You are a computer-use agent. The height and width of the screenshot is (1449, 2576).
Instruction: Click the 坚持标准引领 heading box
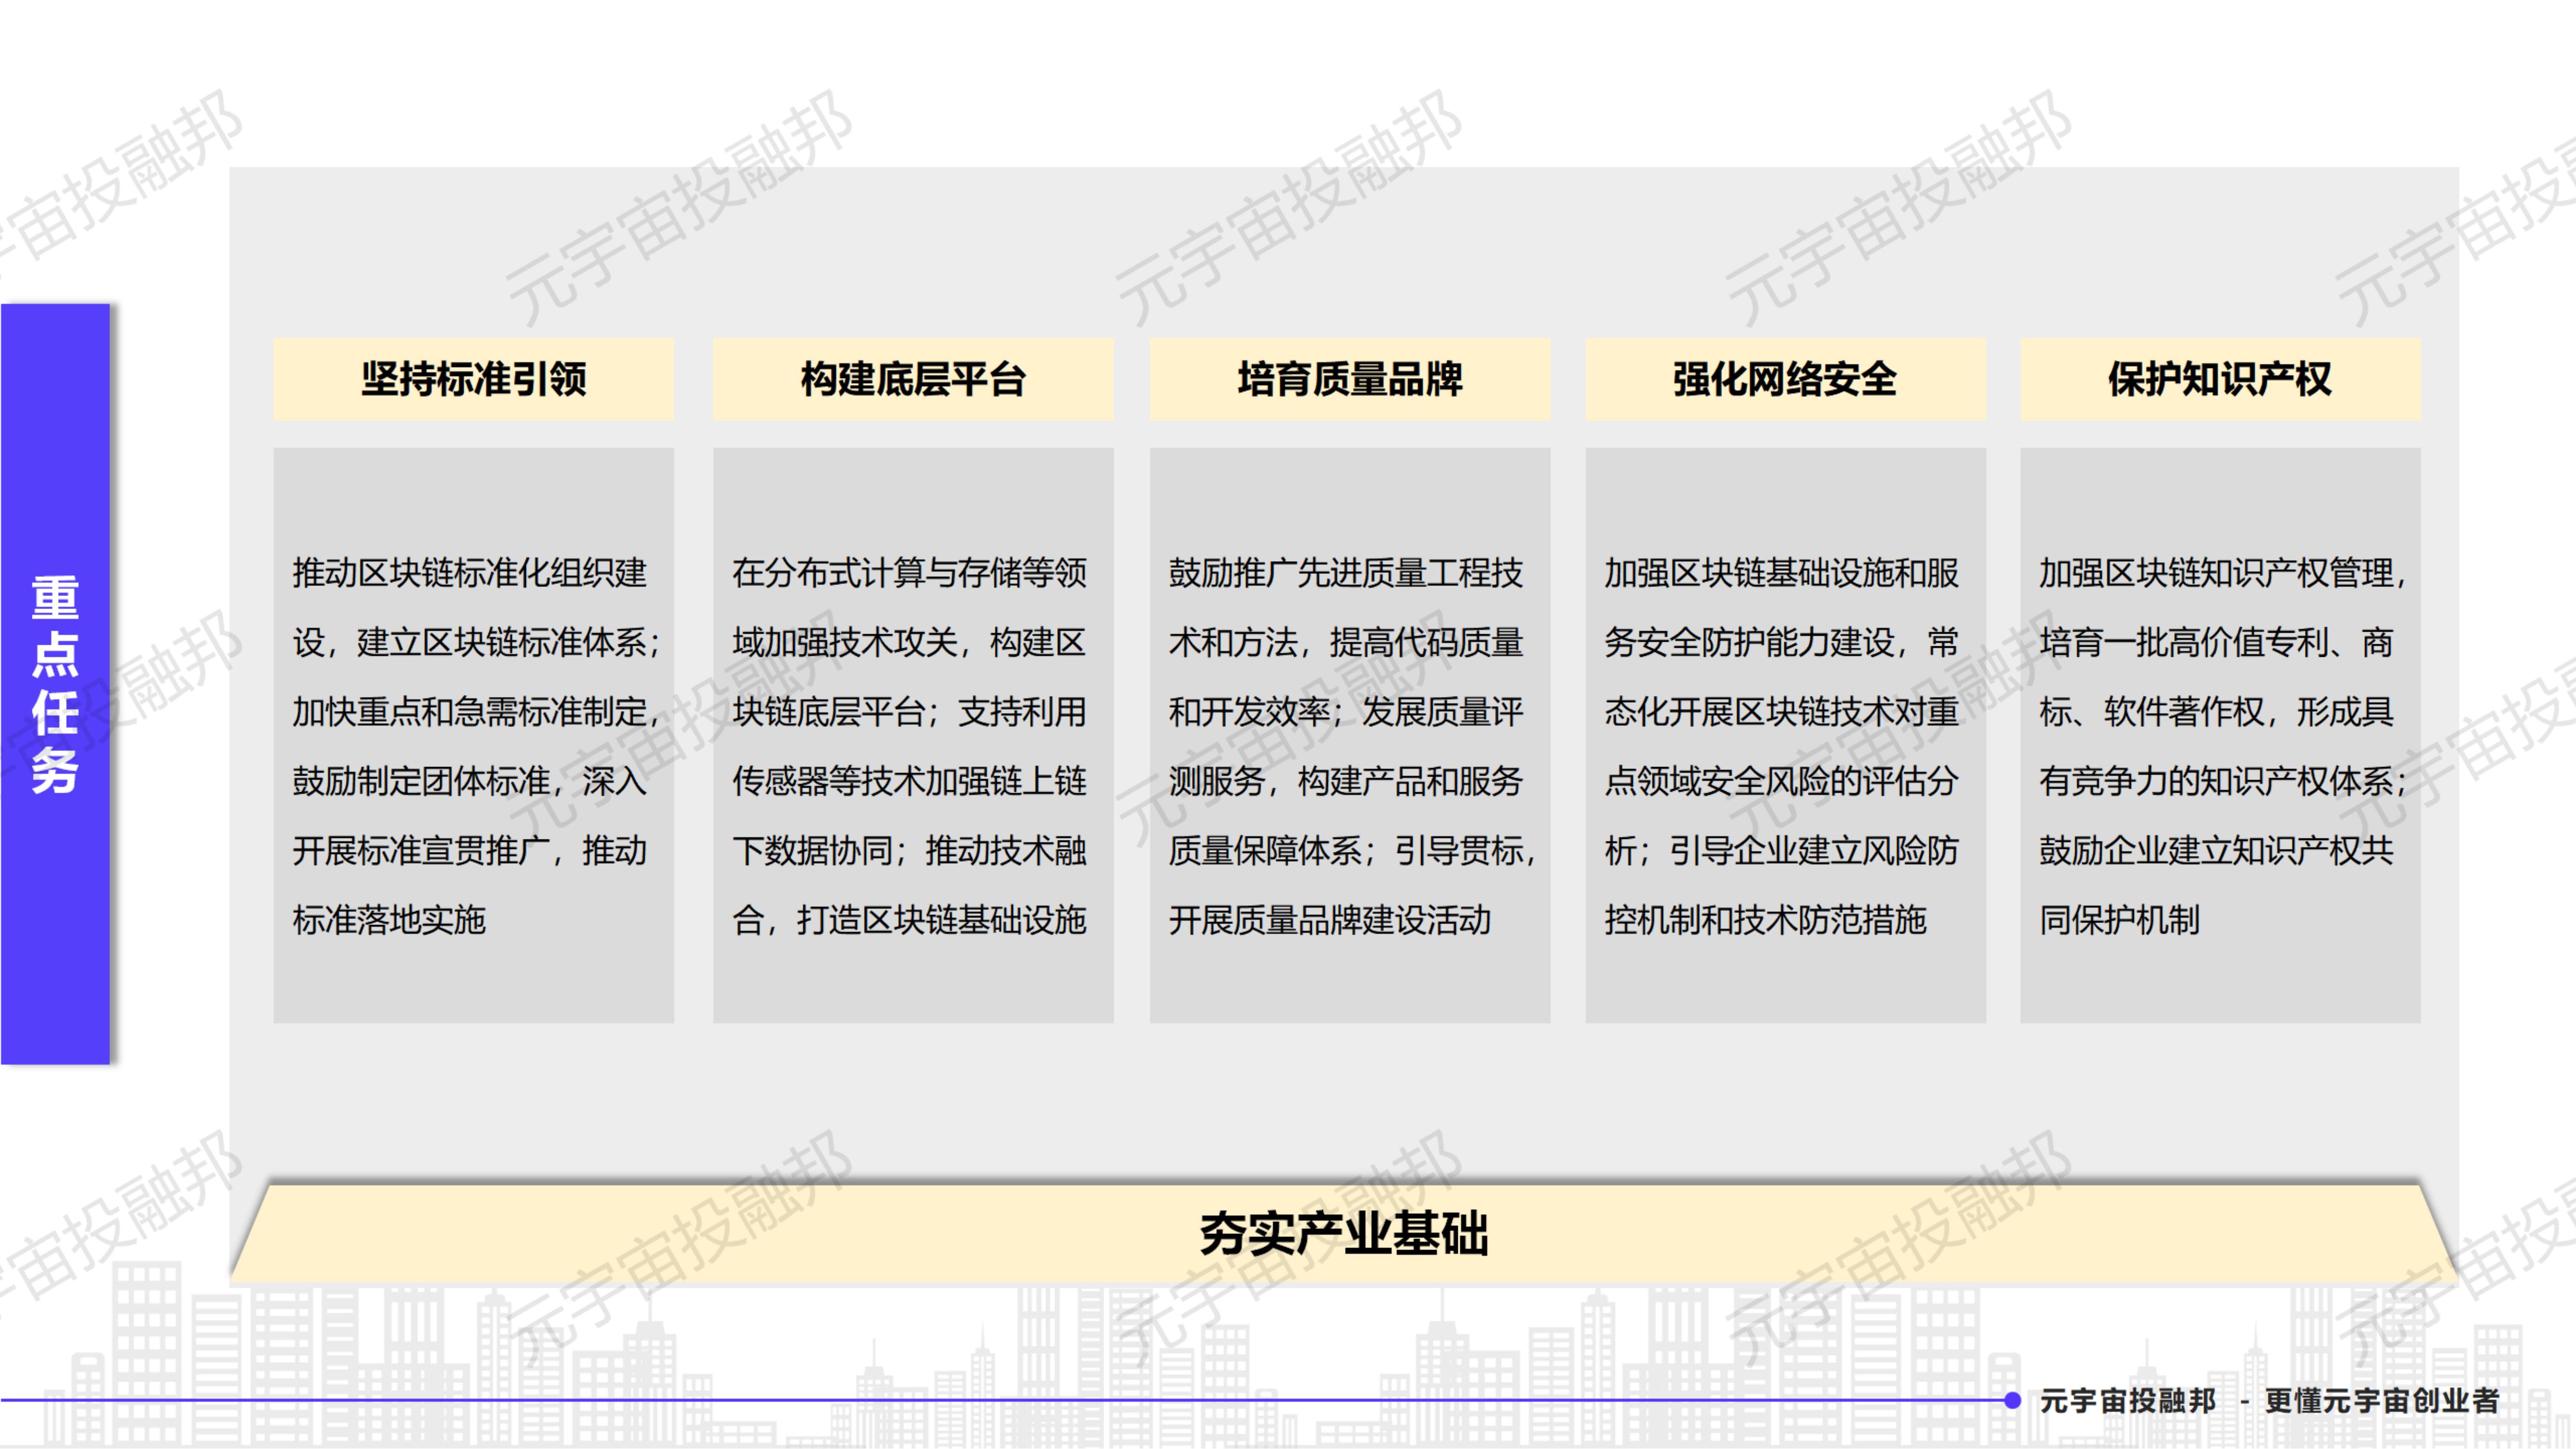pos(473,379)
